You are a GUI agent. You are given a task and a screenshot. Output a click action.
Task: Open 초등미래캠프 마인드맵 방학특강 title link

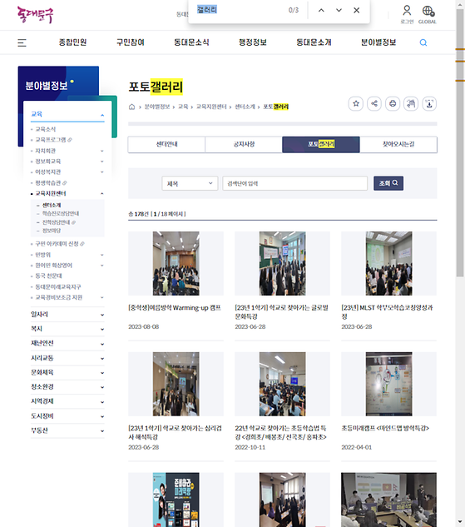coord(385,428)
